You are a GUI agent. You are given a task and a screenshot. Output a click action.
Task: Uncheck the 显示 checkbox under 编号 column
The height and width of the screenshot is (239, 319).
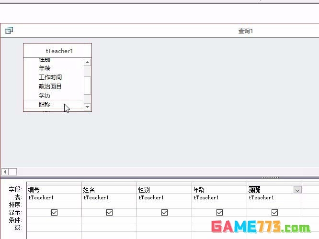pyautogui.click(x=54, y=212)
